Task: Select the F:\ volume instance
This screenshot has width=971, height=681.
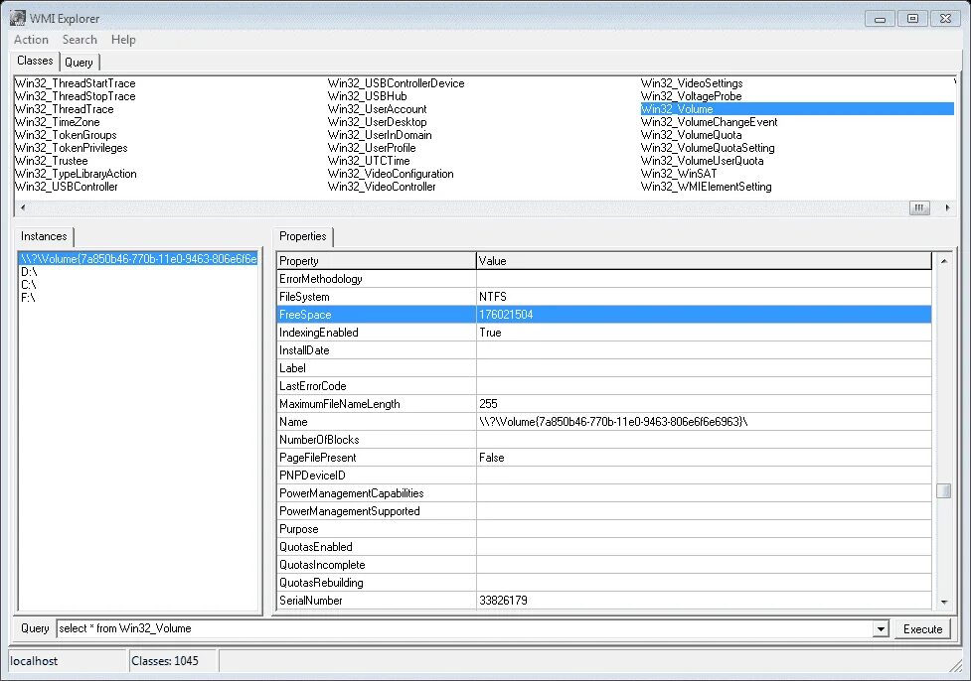Action: (x=28, y=298)
